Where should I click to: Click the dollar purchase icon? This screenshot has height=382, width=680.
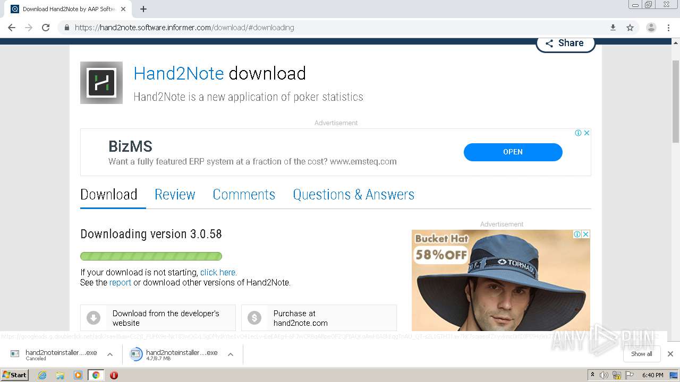(254, 318)
